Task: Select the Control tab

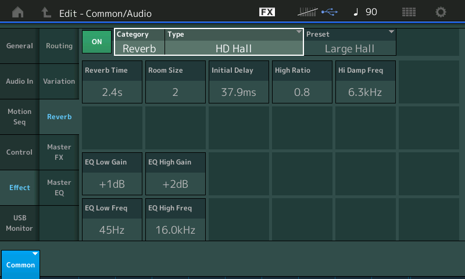Action: (x=20, y=152)
